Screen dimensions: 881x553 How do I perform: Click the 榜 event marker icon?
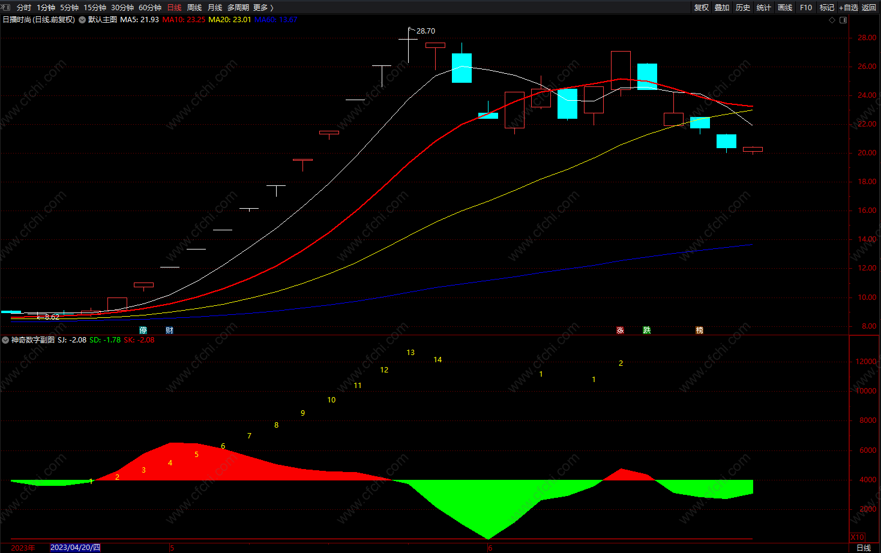699,330
